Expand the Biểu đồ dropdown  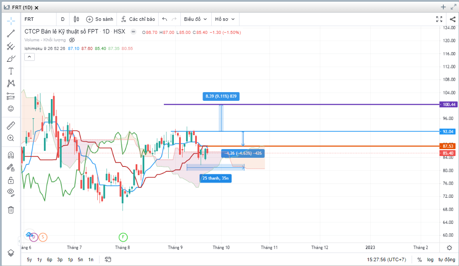click(x=196, y=19)
